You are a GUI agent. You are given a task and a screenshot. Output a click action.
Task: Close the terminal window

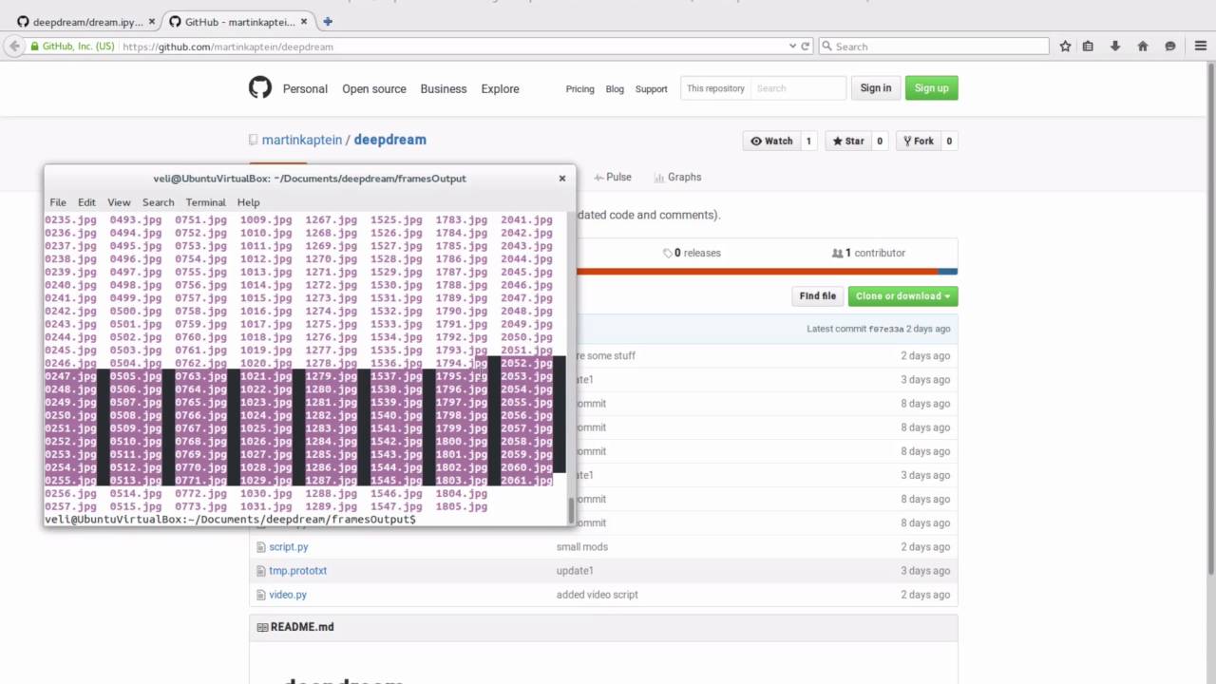561,178
